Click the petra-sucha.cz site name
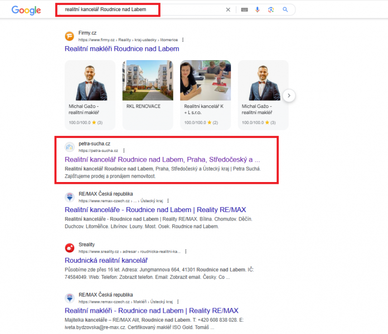 pyautogui.click(x=94, y=144)
